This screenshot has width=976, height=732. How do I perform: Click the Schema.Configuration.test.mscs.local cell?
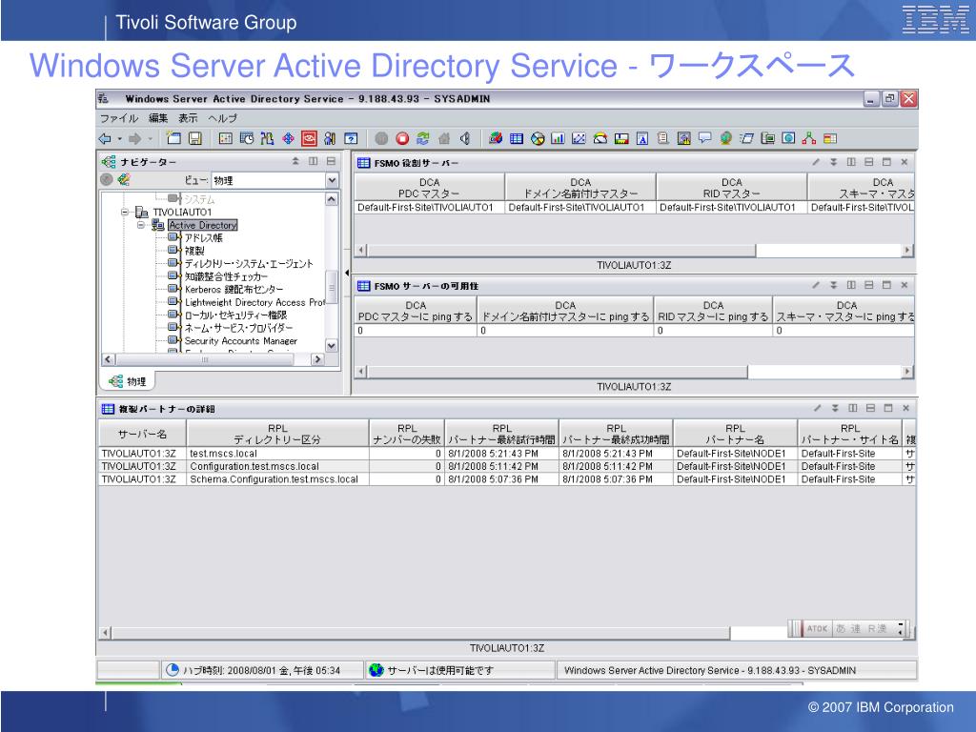[277, 479]
